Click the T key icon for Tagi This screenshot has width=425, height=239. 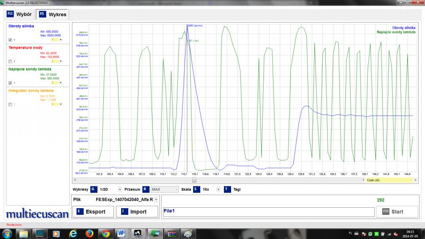[x=227, y=190]
